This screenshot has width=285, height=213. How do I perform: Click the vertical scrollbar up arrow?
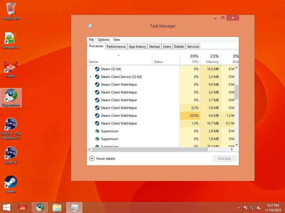click(x=236, y=68)
